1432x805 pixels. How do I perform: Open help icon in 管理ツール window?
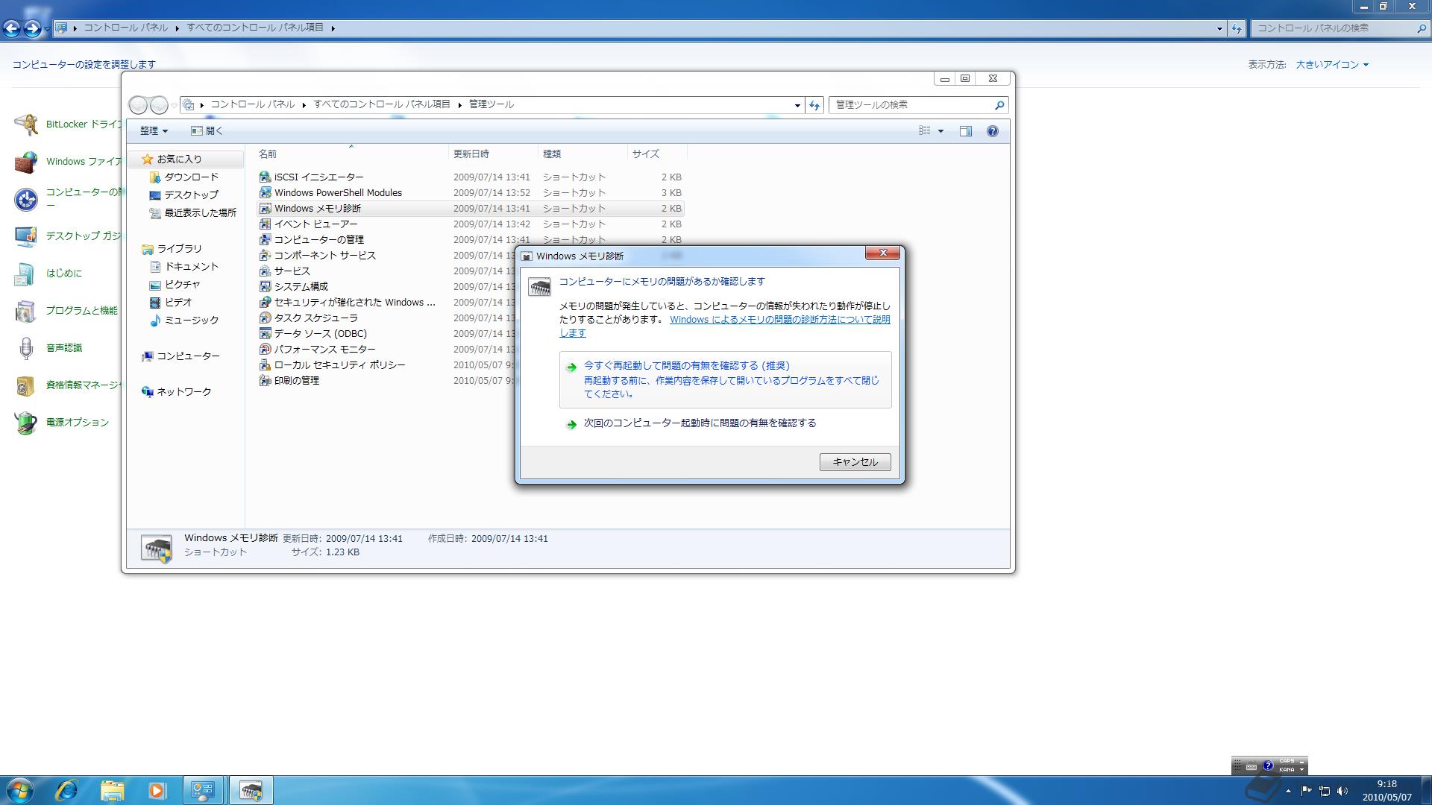[x=993, y=131]
